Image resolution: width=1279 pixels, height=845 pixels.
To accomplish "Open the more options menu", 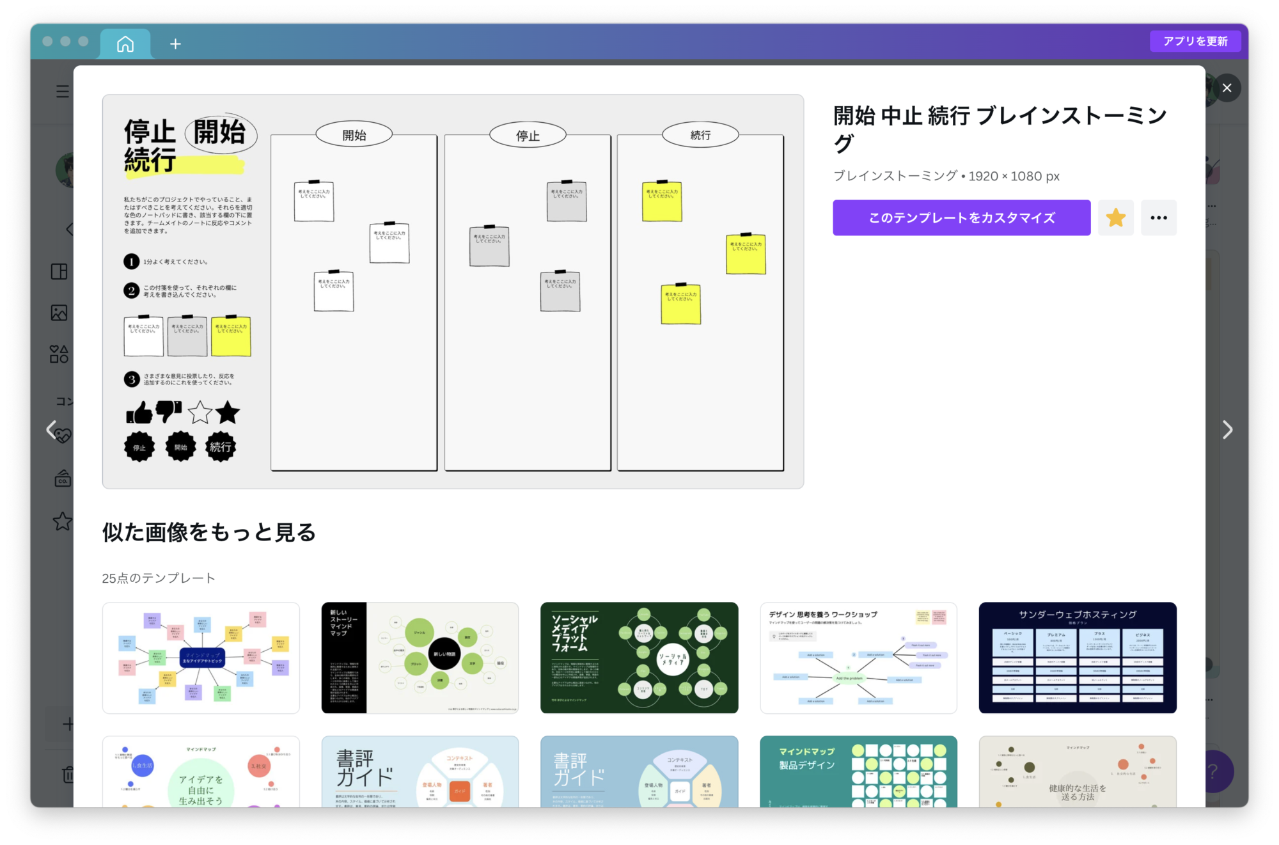I will (1158, 217).
